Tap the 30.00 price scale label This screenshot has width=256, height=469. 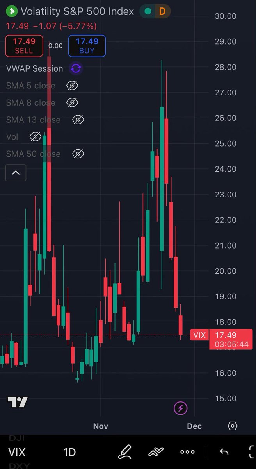point(226,16)
